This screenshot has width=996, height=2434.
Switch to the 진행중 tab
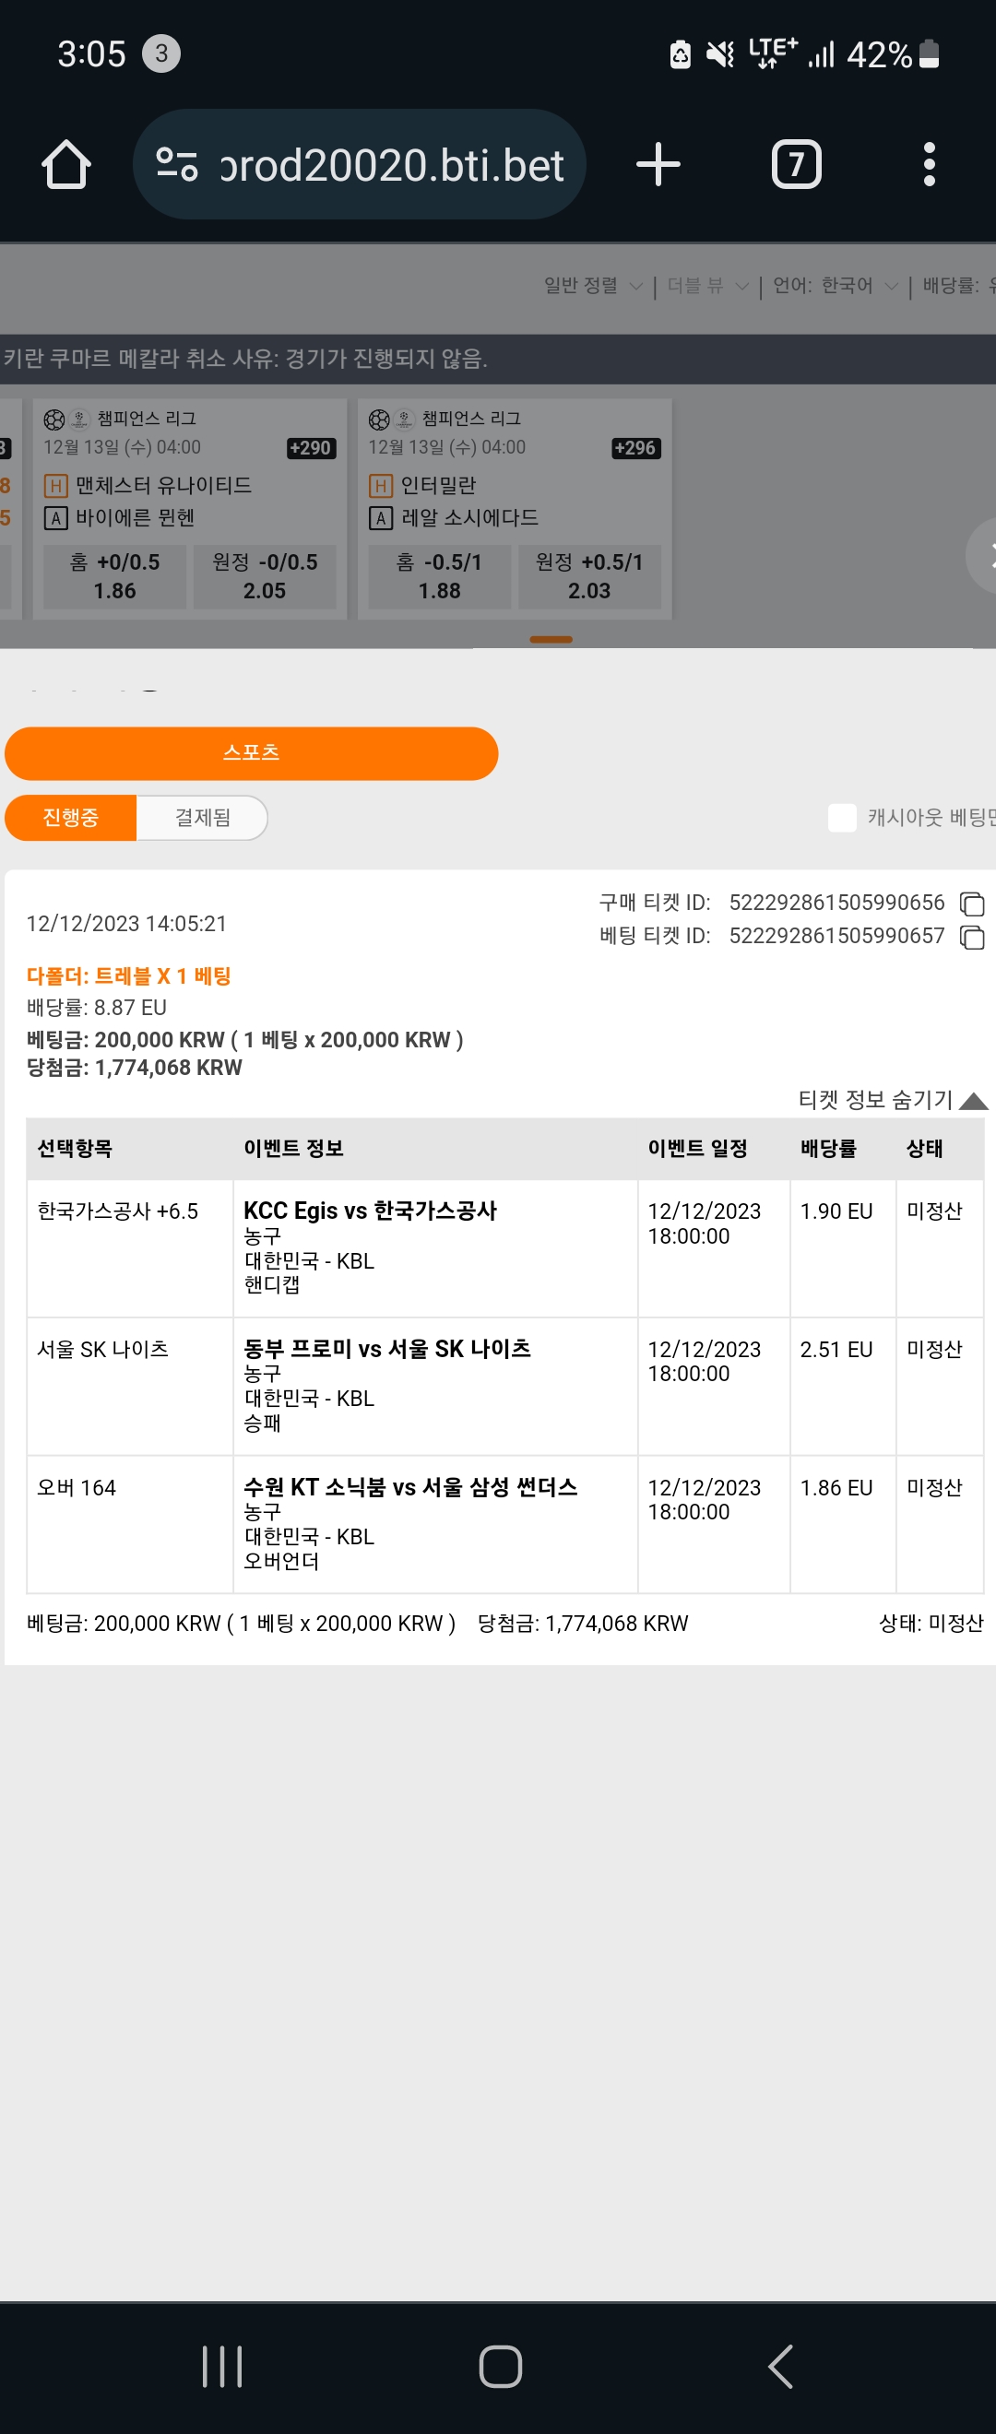71,817
